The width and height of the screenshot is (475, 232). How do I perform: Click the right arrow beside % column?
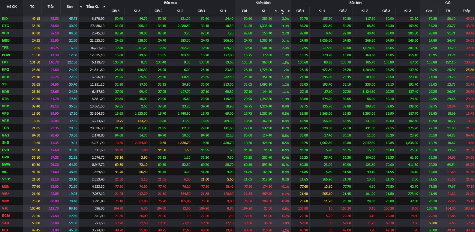pyautogui.click(x=289, y=11)
